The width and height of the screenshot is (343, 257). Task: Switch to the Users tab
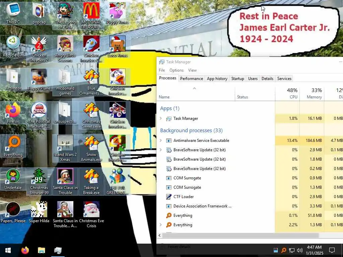coord(253,78)
